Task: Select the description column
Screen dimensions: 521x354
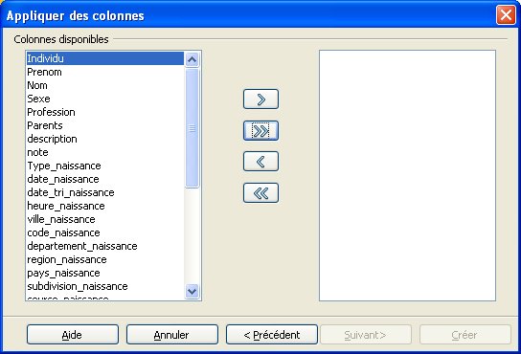Action: coord(105,139)
